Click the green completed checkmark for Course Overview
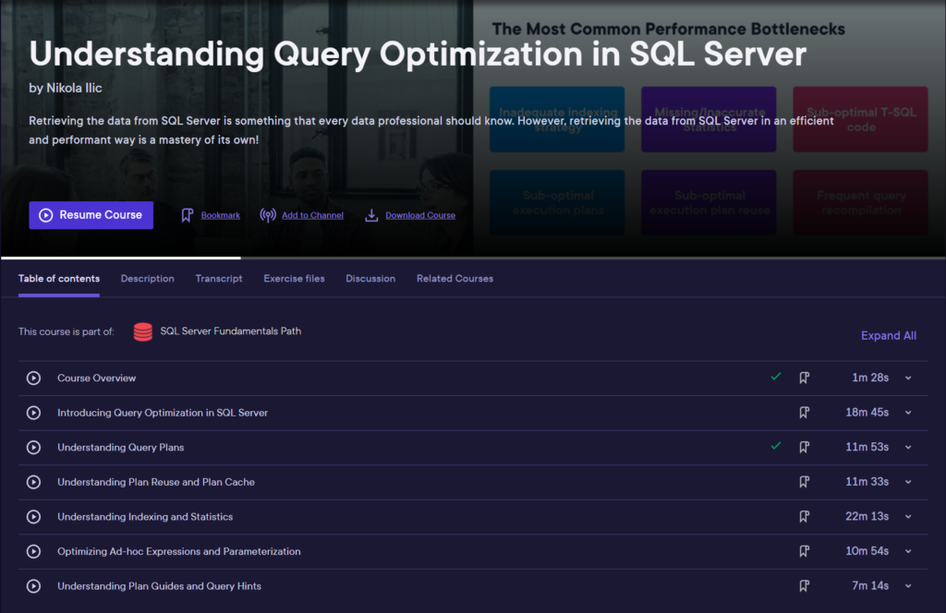The height and width of the screenshot is (613, 946). click(776, 377)
